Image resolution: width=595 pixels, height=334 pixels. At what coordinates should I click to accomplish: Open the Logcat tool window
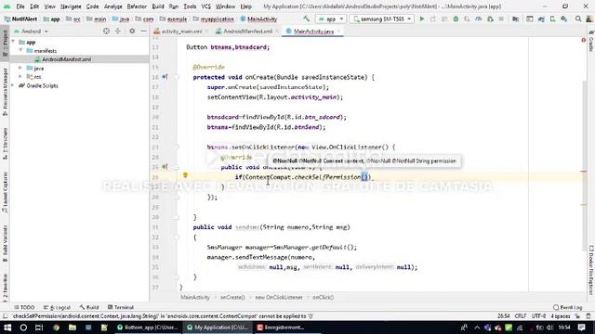tap(58, 307)
